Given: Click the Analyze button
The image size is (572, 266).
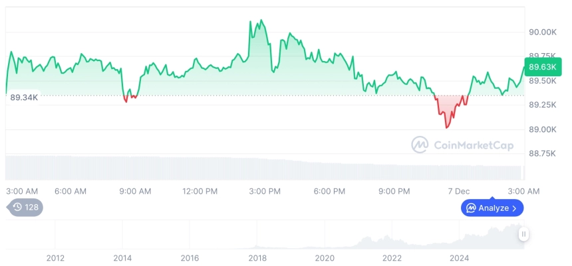Looking at the screenshot, I should coord(492,208).
